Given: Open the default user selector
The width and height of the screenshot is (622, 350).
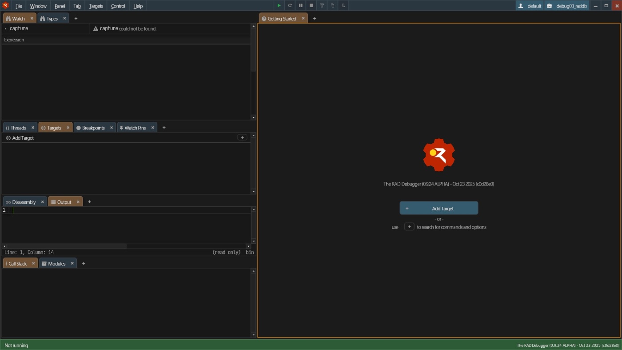Looking at the screenshot, I should [530, 6].
